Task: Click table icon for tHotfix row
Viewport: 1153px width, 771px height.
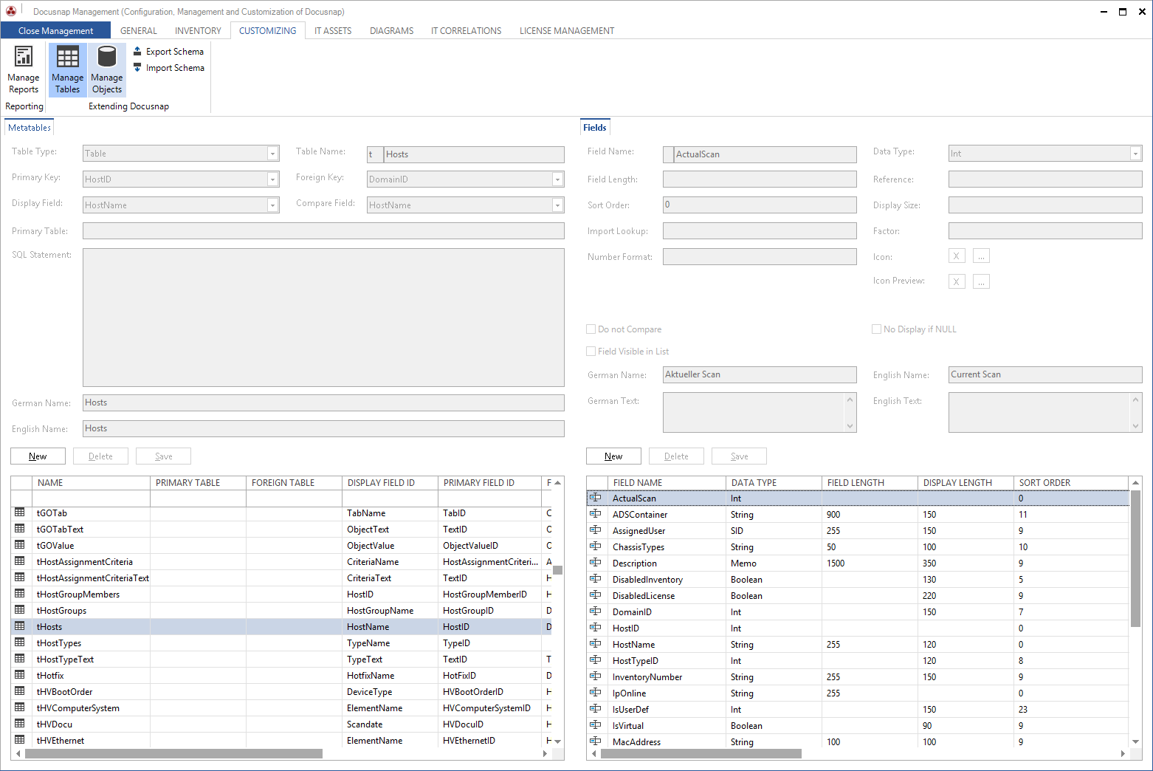Action: point(20,675)
